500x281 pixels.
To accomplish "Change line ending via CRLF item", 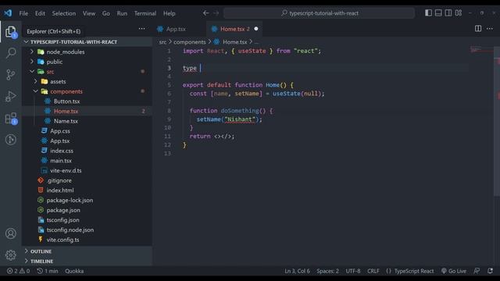I will click(373, 271).
